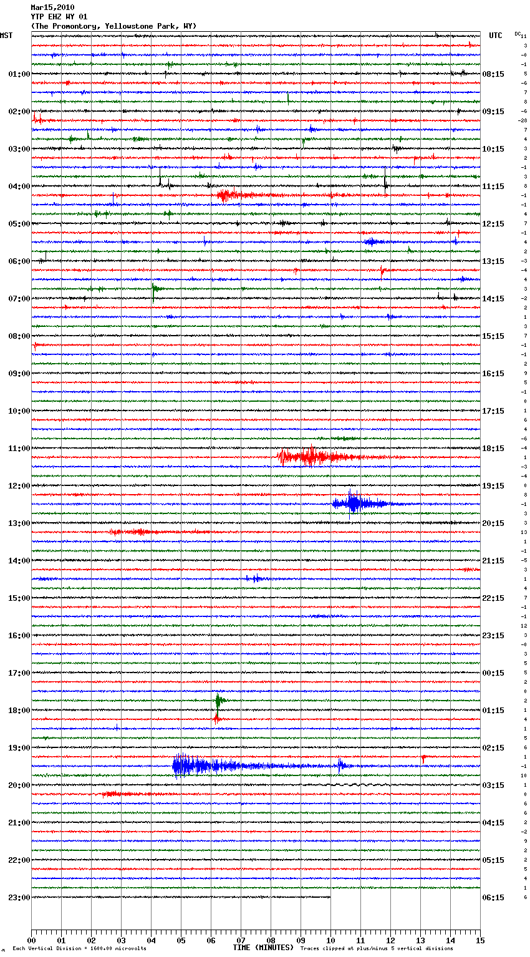Viewport: 530px width, 957px height.
Task: Click the 'MST' column header
Action: pos(6,36)
